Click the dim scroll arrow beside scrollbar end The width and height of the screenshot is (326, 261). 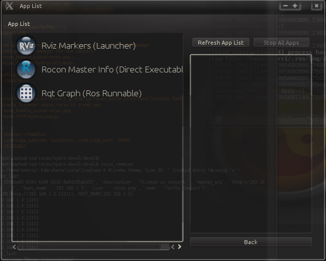point(172,246)
